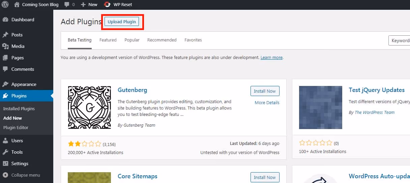Open the Plugin Editor submenu

tap(16, 128)
